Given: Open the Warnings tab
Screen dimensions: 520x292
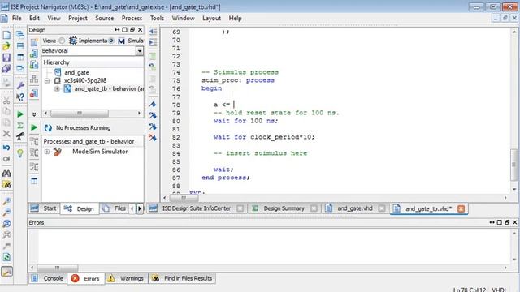Looking at the screenshot, I should (x=127, y=278).
